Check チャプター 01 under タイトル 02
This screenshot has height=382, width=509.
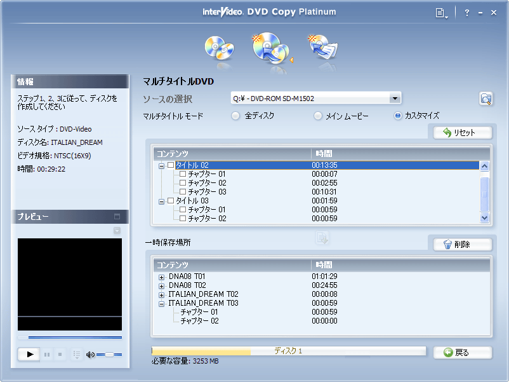(183, 174)
